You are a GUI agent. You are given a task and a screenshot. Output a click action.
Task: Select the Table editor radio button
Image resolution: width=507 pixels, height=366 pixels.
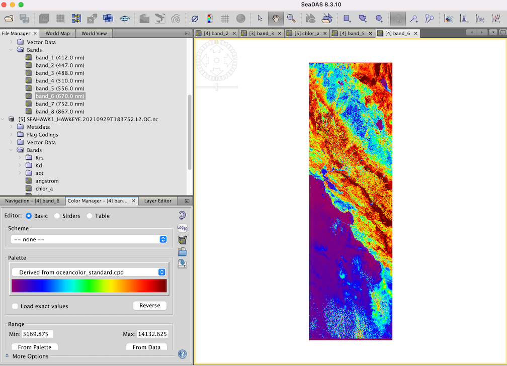click(90, 216)
